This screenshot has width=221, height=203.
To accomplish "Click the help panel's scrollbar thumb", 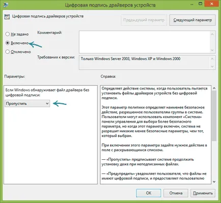I will 214,115.
